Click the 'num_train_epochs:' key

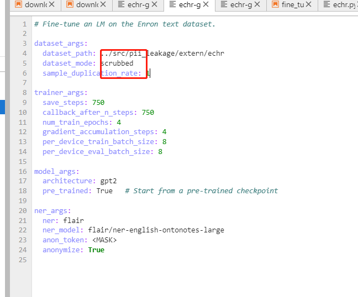(x=77, y=123)
